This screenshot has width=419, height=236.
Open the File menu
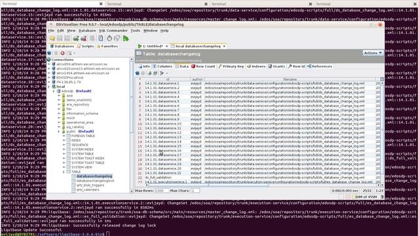click(51, 31)
